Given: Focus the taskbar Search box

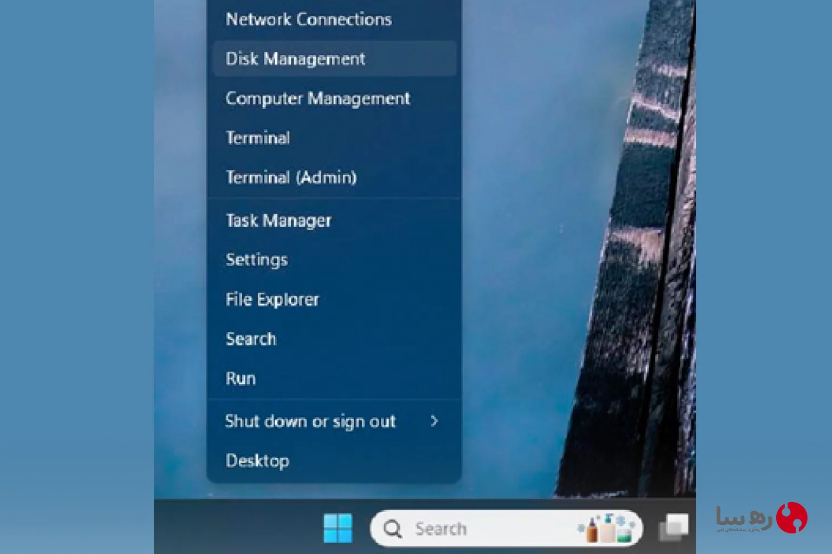Looking at the screenshot, I should tap(506, 528).
